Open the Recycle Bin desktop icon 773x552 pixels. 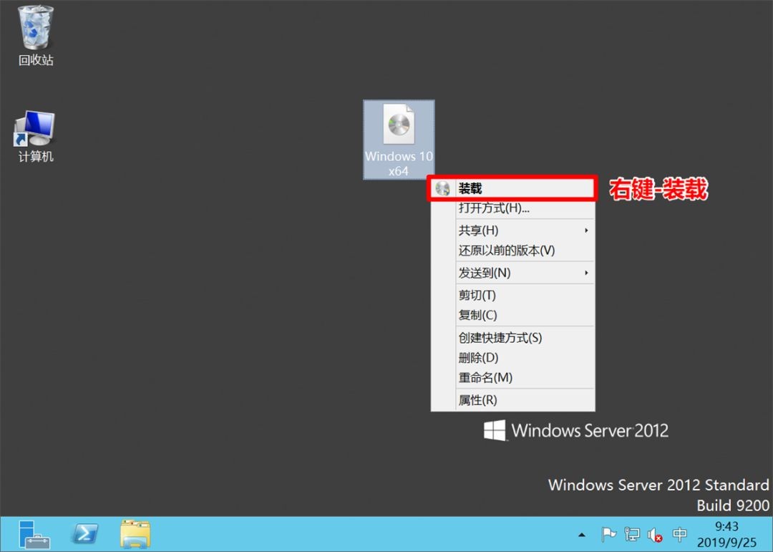(x=36, y=36)
